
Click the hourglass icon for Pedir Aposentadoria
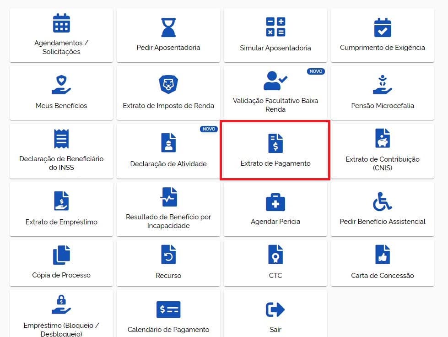coord(168,27)
